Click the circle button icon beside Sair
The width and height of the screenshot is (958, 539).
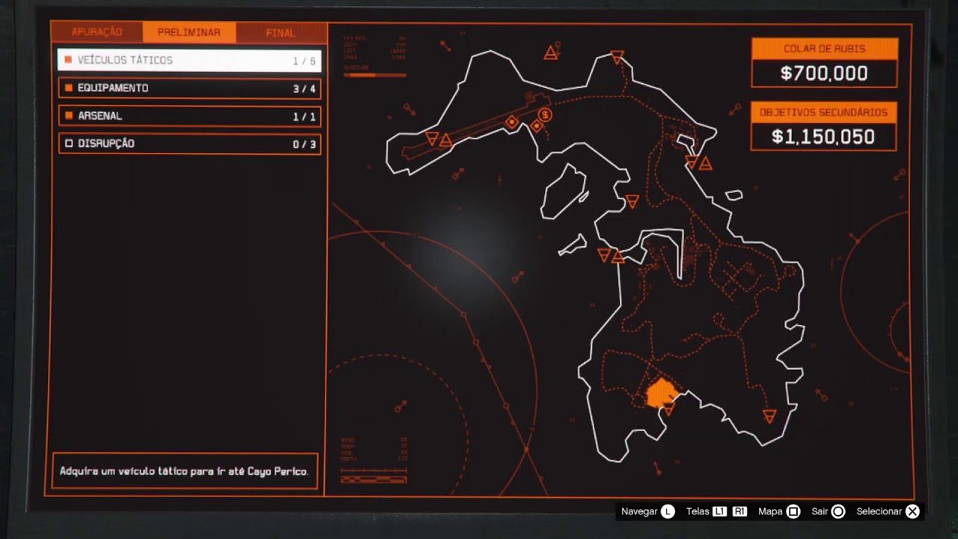pos(838,511)
